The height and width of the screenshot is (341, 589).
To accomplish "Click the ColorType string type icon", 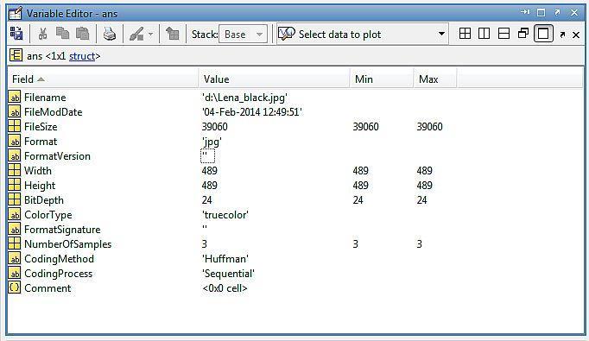I will pyautogui.click(x=15, y=214).
